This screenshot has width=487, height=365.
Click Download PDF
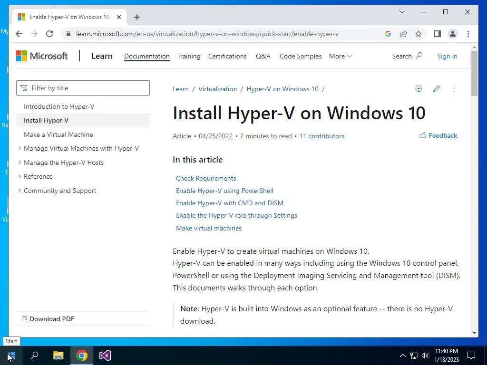pos(48,319)
